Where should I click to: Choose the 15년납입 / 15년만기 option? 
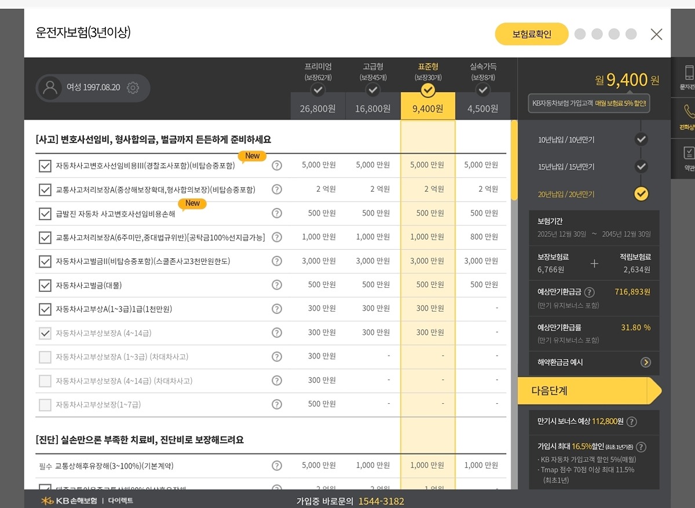(x=641, y=166)
